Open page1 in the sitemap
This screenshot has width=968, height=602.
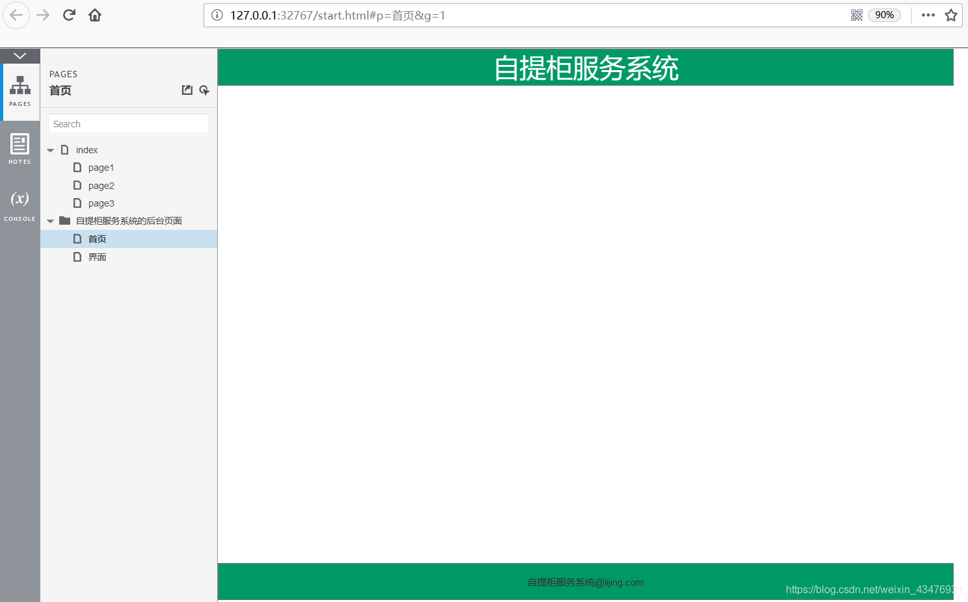coord(101,168)
